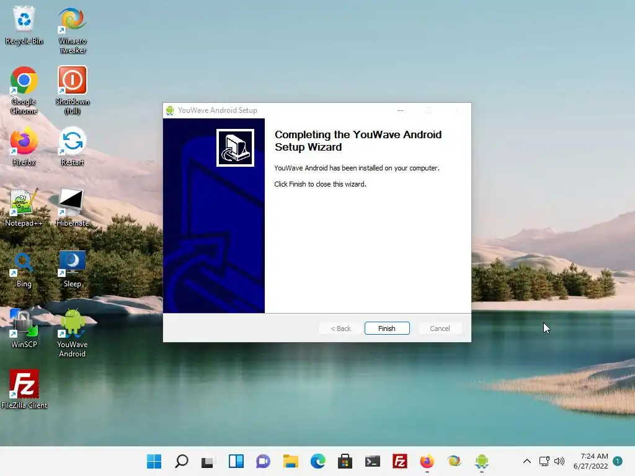Select the Firefox desktop shortcut
The width and height of the screenshot is (635, 476).
tap(24, 147)
